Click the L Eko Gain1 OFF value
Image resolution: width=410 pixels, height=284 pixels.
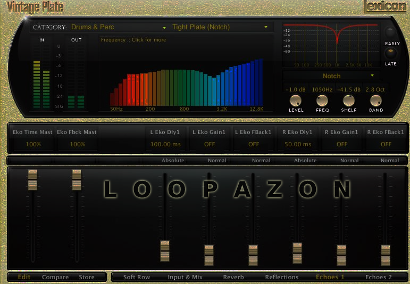[x=210, y=144]
